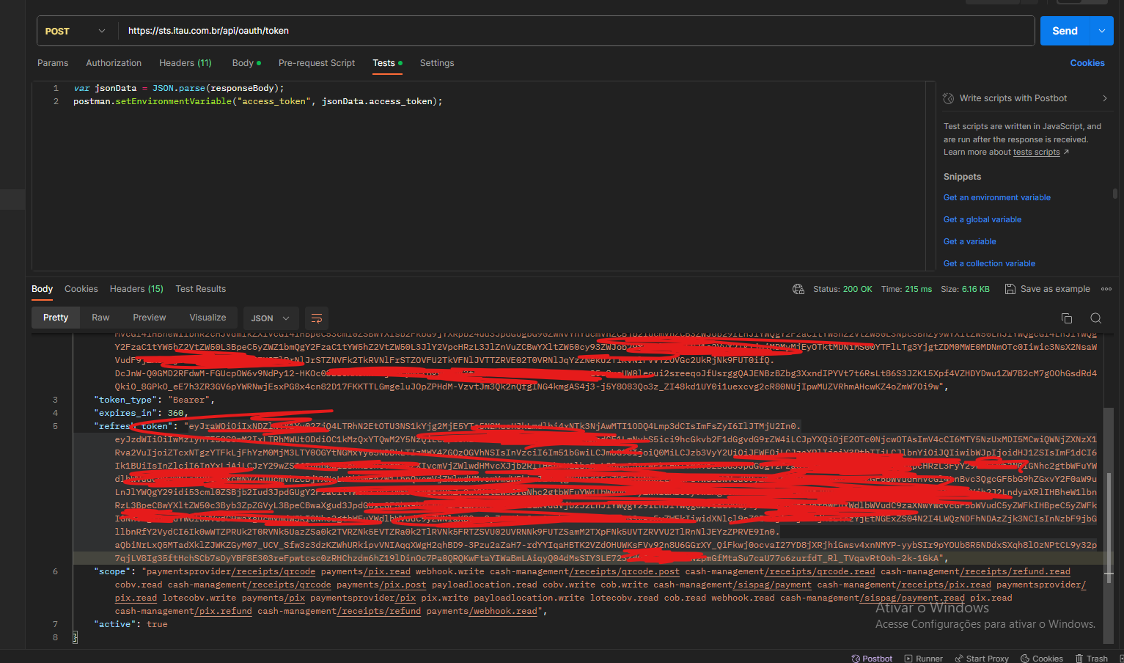Viewport: 1124px width, 663px height.
Task: Open the Trash in the status bar
Action: 1092,659
